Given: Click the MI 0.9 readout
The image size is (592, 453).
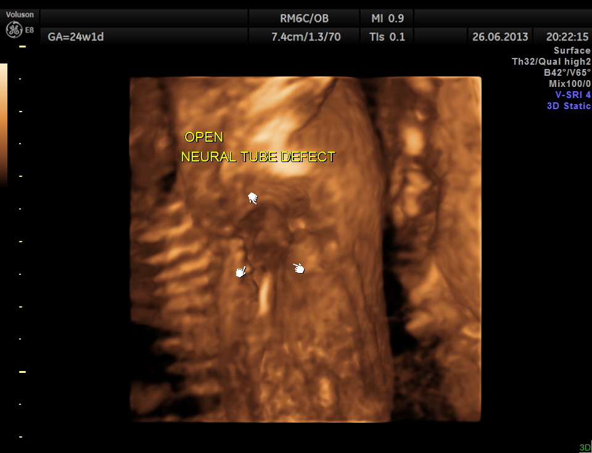Looking at the screenshot, I should (x=388, y=18).
